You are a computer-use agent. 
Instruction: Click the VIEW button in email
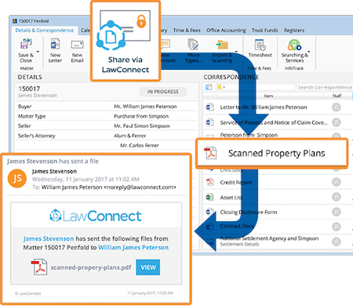point(148,268)
